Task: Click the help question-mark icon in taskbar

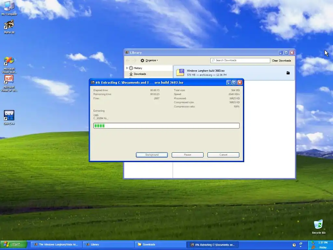Action: pos(294,245)
